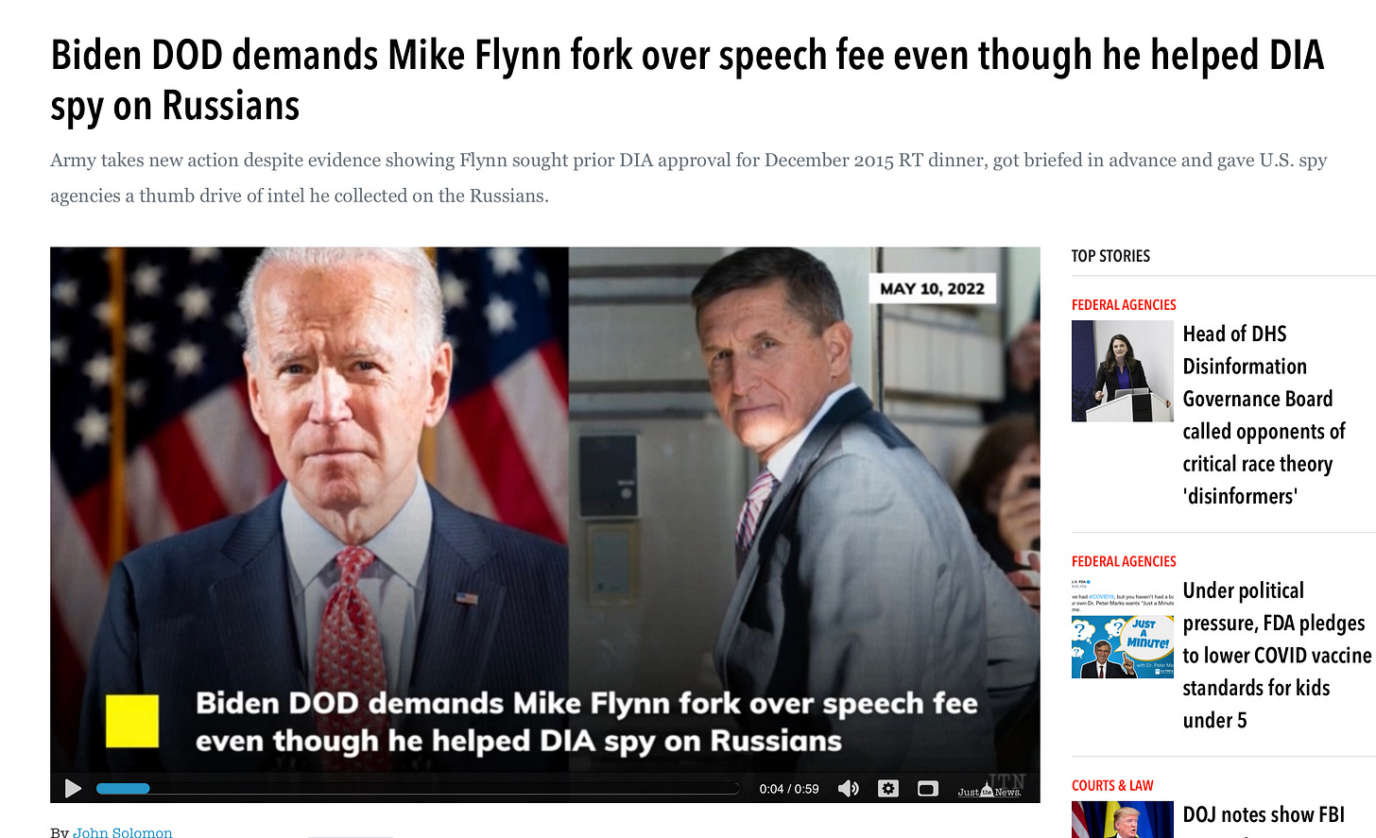Select the first Federal Agencies category label

click(x=1124, y=304)
